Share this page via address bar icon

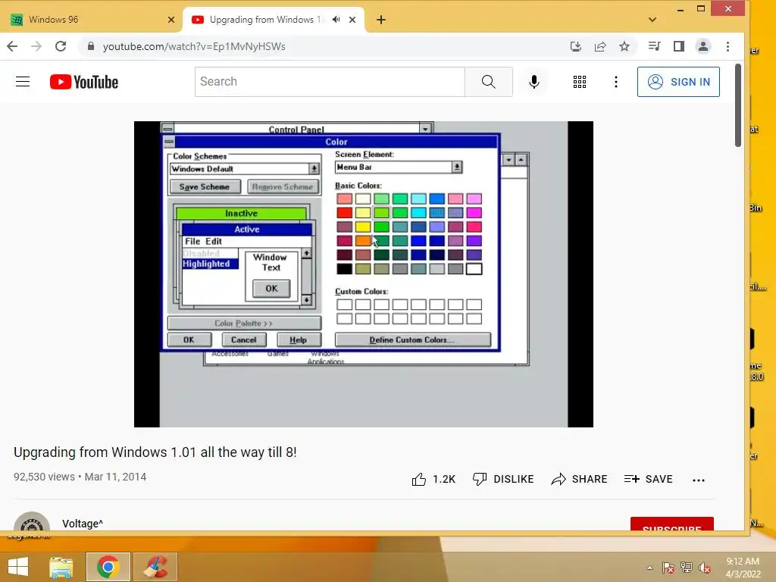tap(600, 46)
